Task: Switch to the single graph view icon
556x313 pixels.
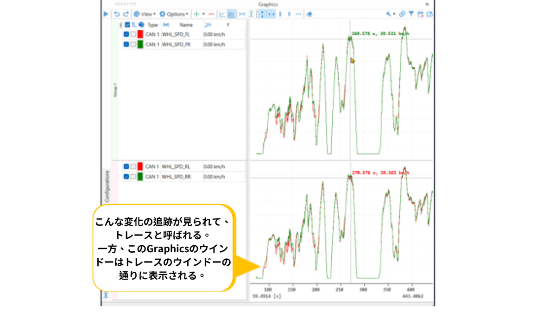Action: pyautogui.click(x=222, y=14)
